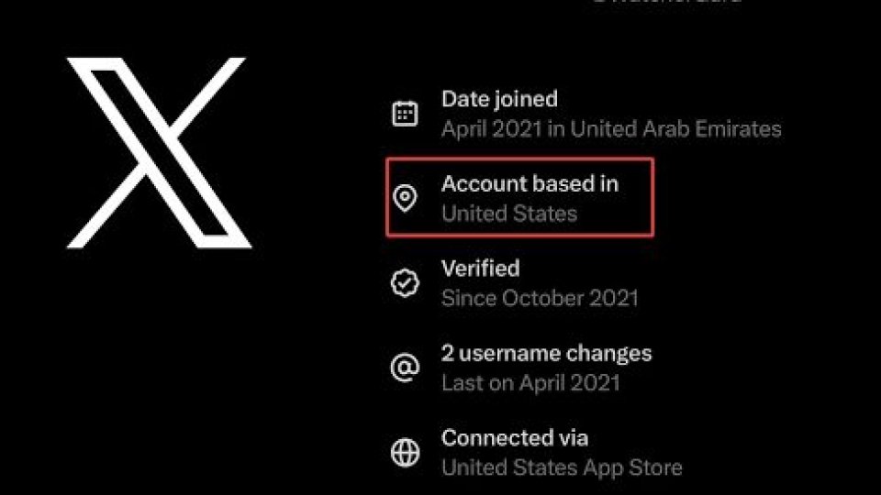Select the Verified heading

coord(480,269)
